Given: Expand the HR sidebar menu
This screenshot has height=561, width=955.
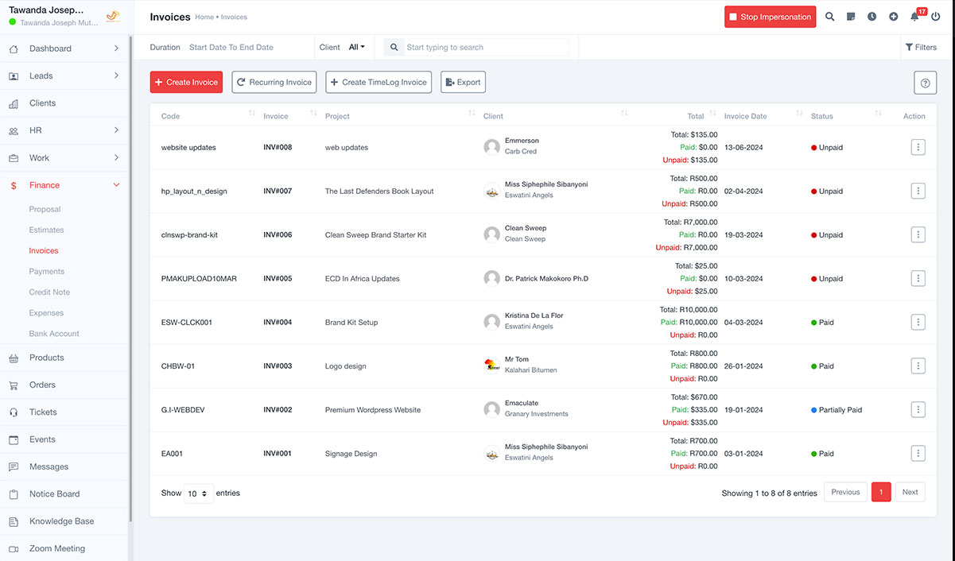Looking at the screenshot, I should [x=64, y=130].
